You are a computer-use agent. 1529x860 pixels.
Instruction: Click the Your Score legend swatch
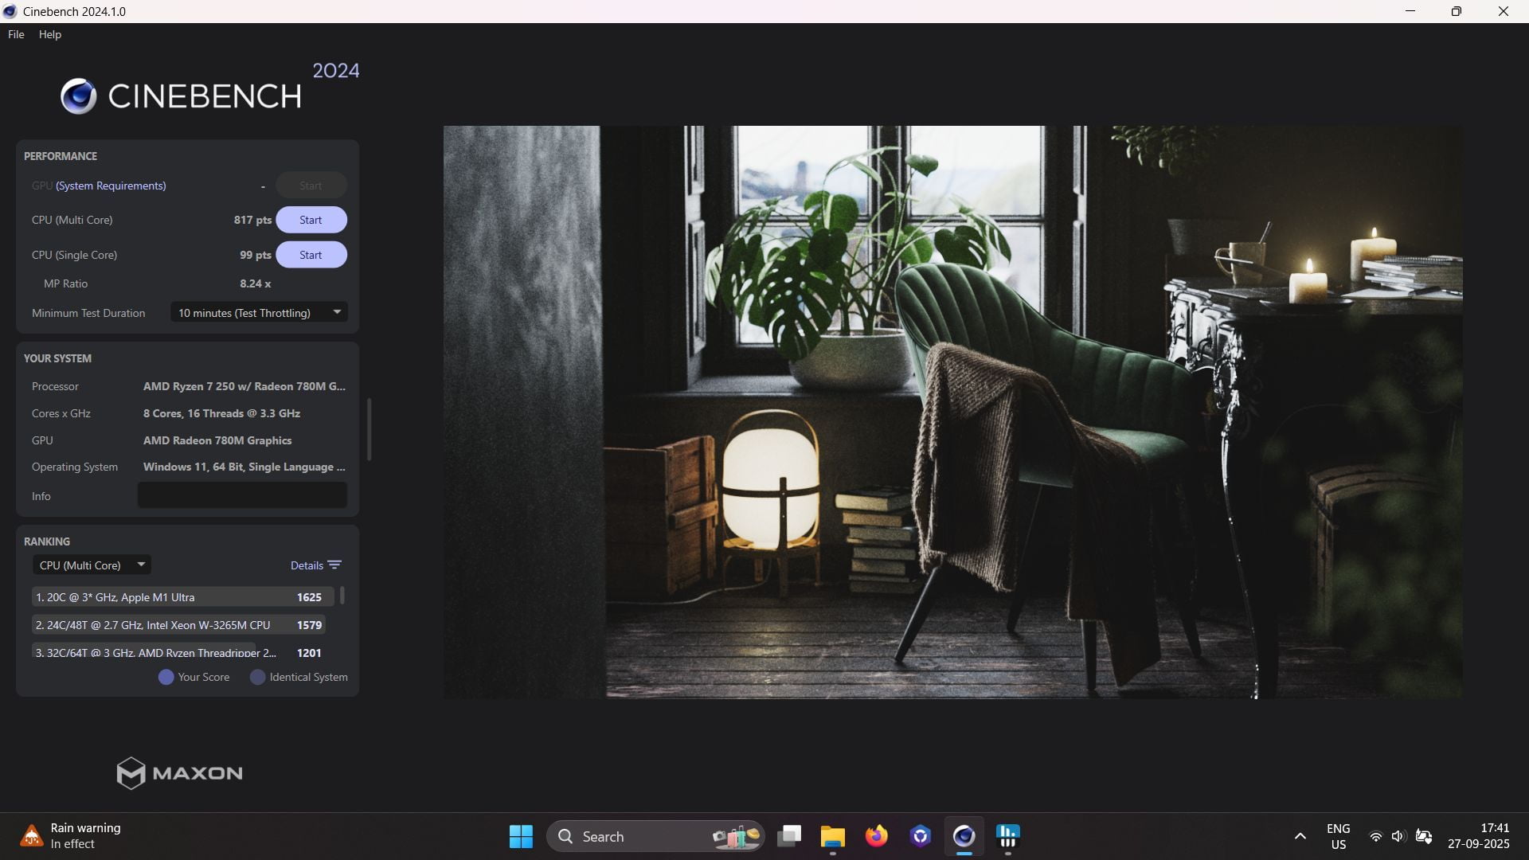point(166,677)
